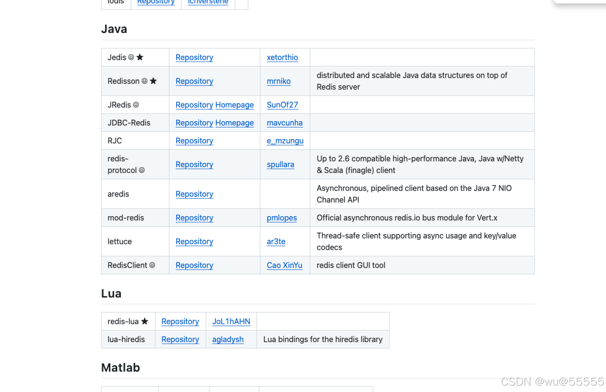This screenshot has width=606, height=392.
Task: Open the Jedis Repository link
Action: click(x=194, y=57)
